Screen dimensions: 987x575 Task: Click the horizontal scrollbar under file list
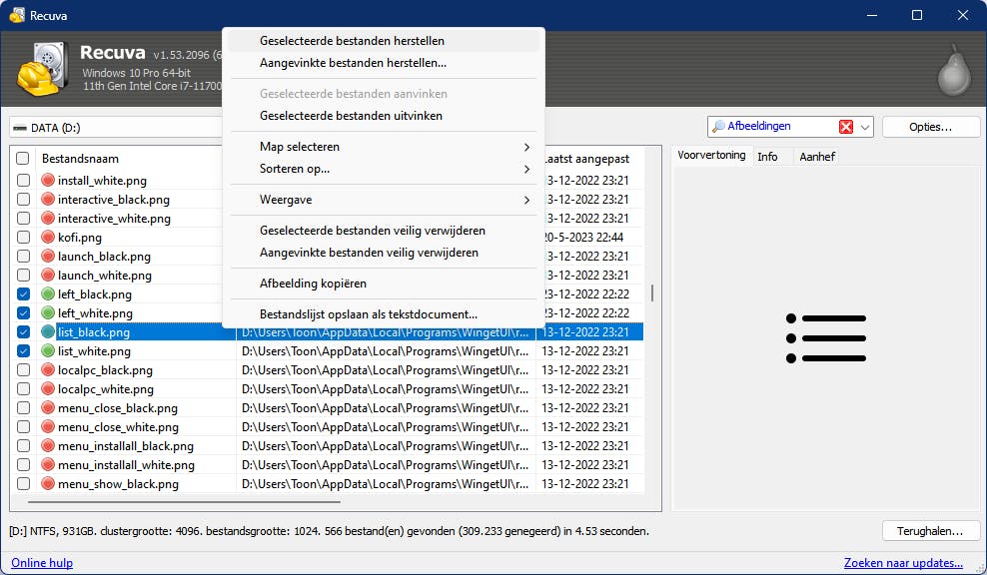click(184, 502)
